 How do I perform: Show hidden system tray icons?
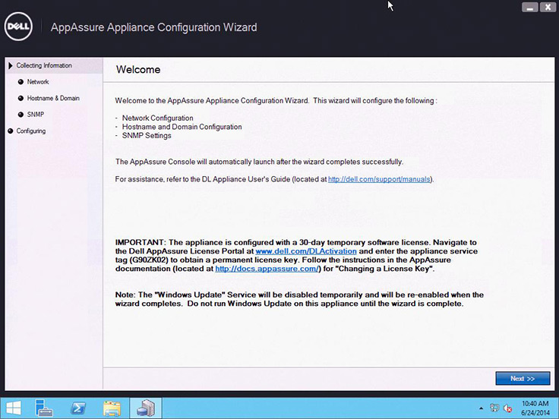481,408
